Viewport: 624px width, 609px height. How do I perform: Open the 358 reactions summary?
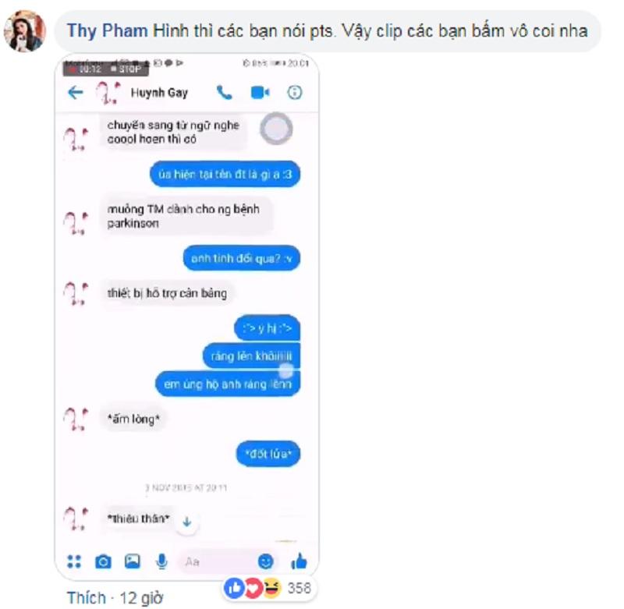(268, 588)
